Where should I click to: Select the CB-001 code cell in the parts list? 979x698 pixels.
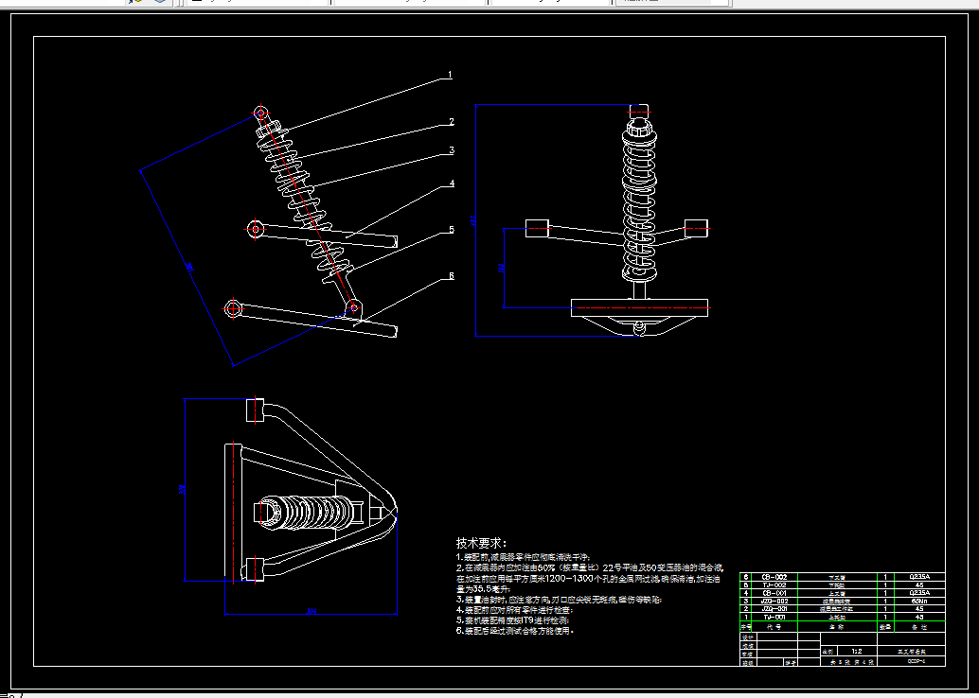(x=774, y=593)
